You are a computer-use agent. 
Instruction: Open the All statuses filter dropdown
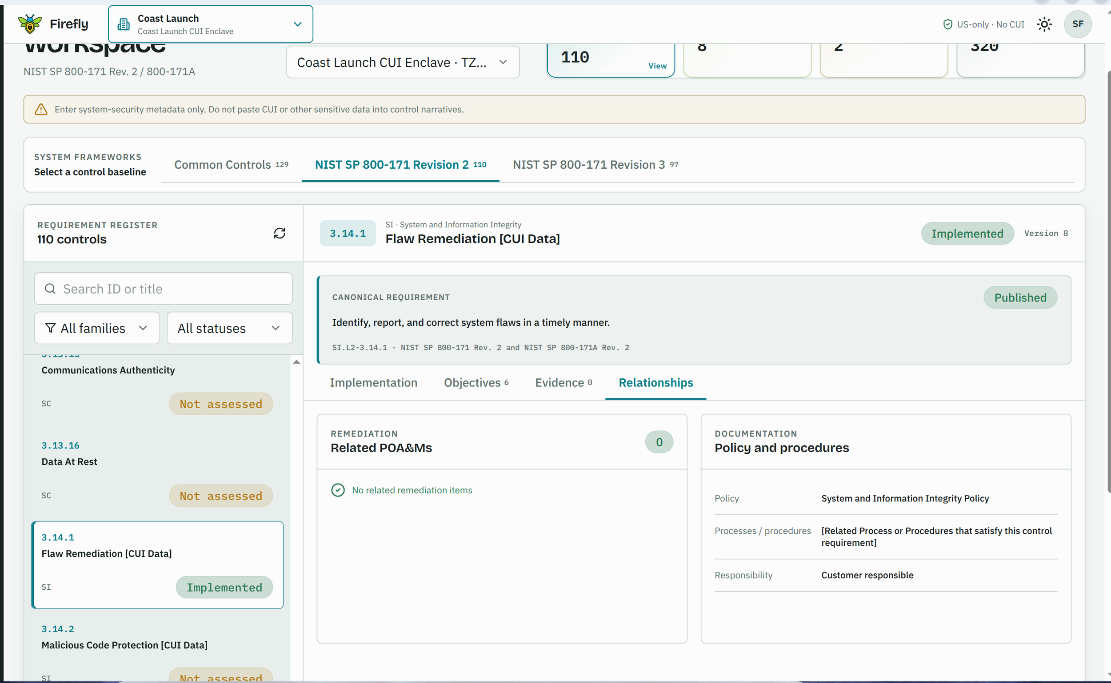(x=230, y=328)
